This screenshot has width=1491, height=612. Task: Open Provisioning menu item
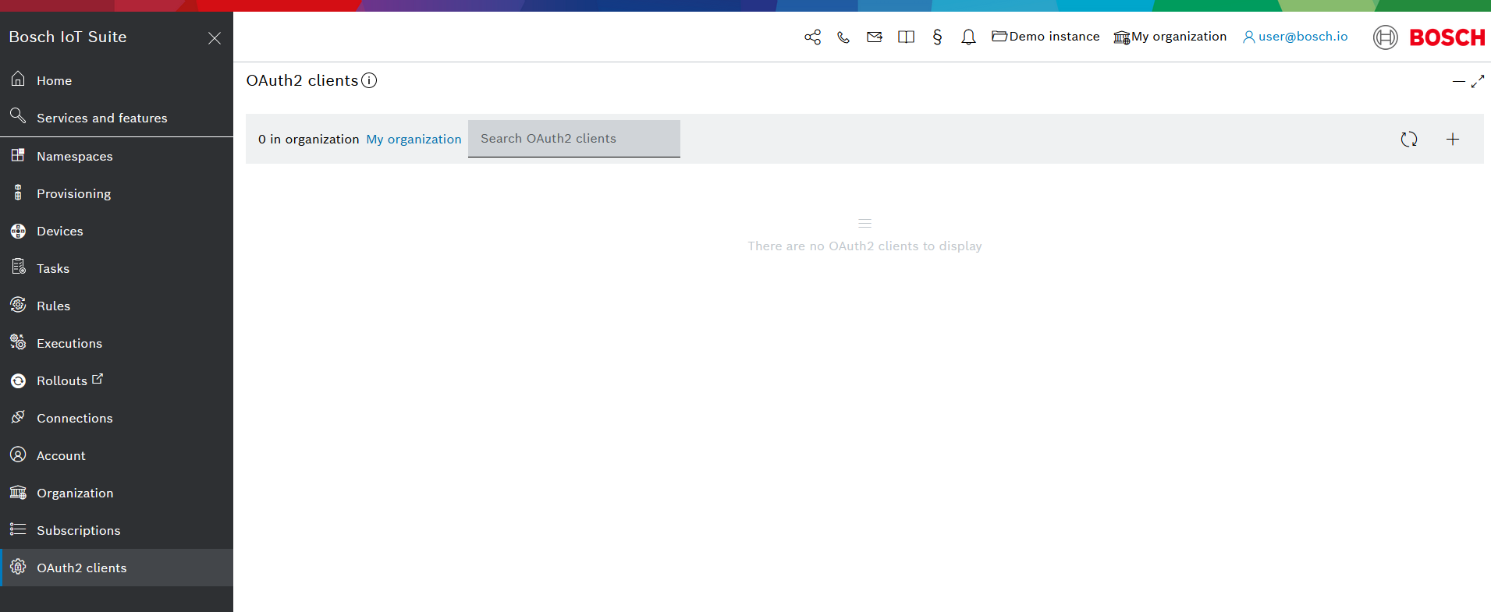116,193
